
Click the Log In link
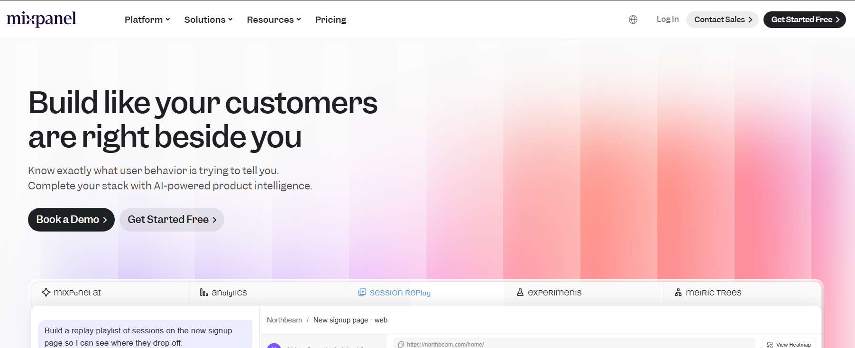(x=668, y=19)
